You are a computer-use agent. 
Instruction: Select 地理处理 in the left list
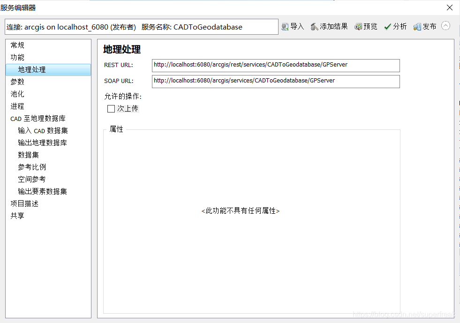coord(48,70)
